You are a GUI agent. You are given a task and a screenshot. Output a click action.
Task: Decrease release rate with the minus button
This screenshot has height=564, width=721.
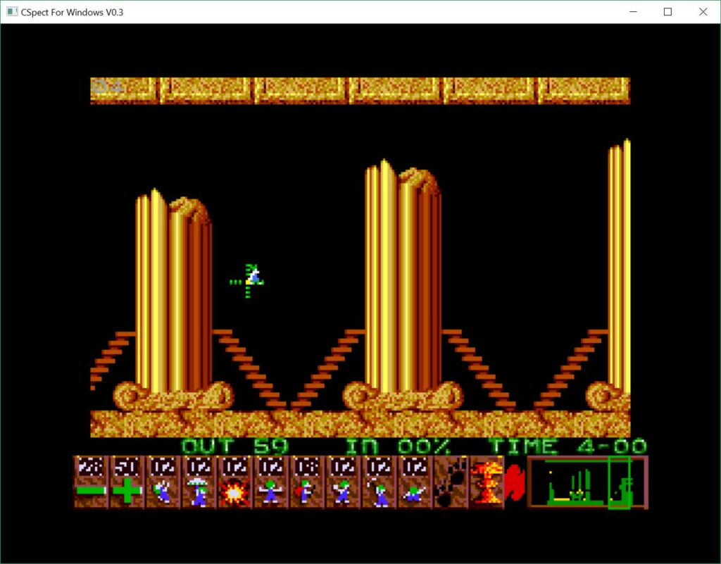point(91,482)
